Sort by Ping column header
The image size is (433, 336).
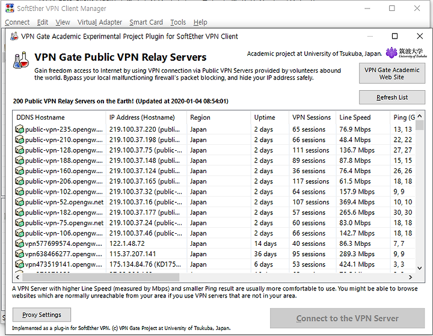pyautogui.click(x=402, y=117)
